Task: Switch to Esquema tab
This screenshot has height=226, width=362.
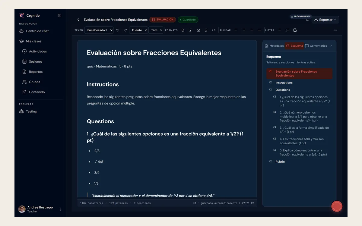Action: [x=294, y=46]
